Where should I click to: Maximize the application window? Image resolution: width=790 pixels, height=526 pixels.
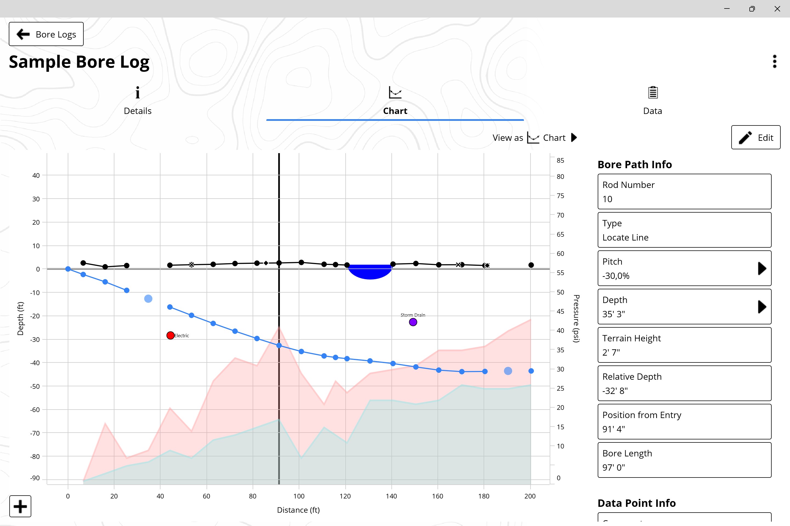tap(752, 9)
